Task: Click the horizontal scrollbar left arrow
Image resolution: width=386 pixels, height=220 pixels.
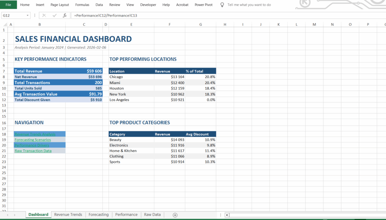Action: coord(227,214)
